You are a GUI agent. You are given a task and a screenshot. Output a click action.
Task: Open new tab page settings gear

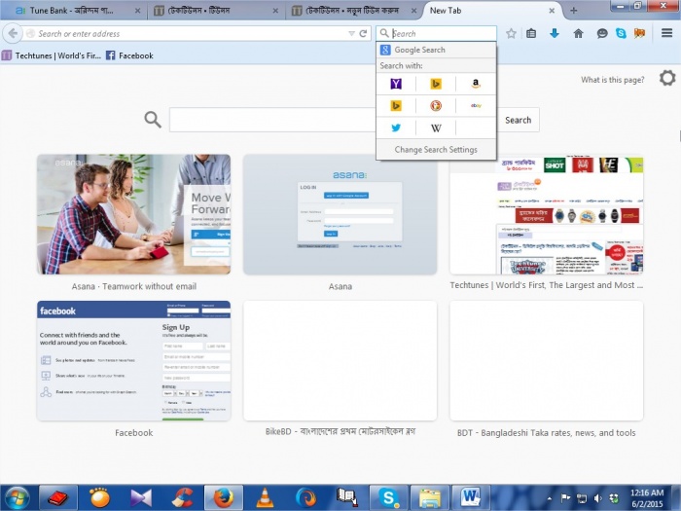(x=667, y=78)
